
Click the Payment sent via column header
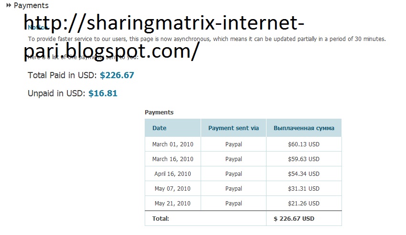click(234, 128)
